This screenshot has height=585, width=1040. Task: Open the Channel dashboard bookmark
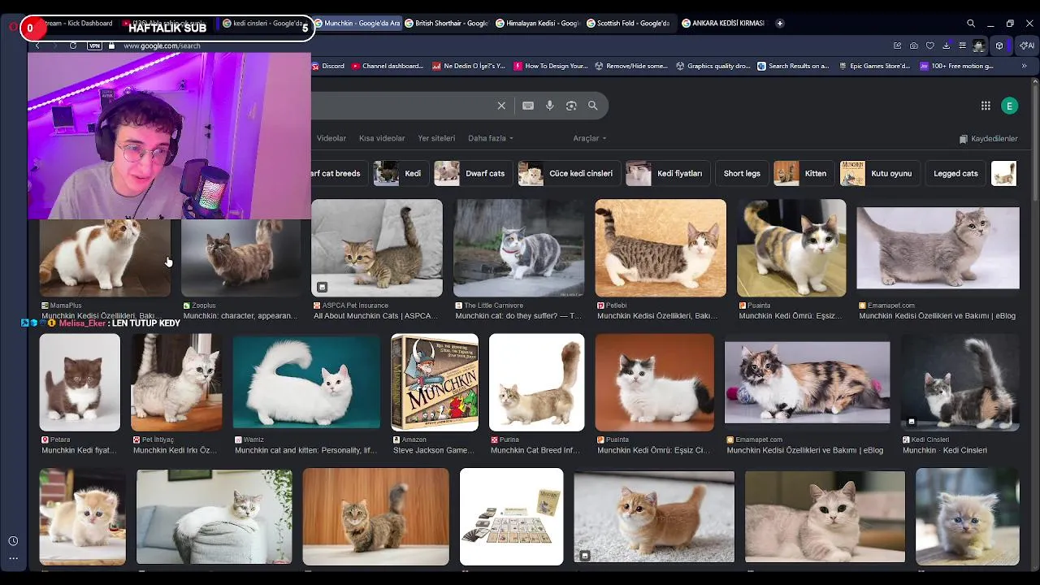[388, 66]
